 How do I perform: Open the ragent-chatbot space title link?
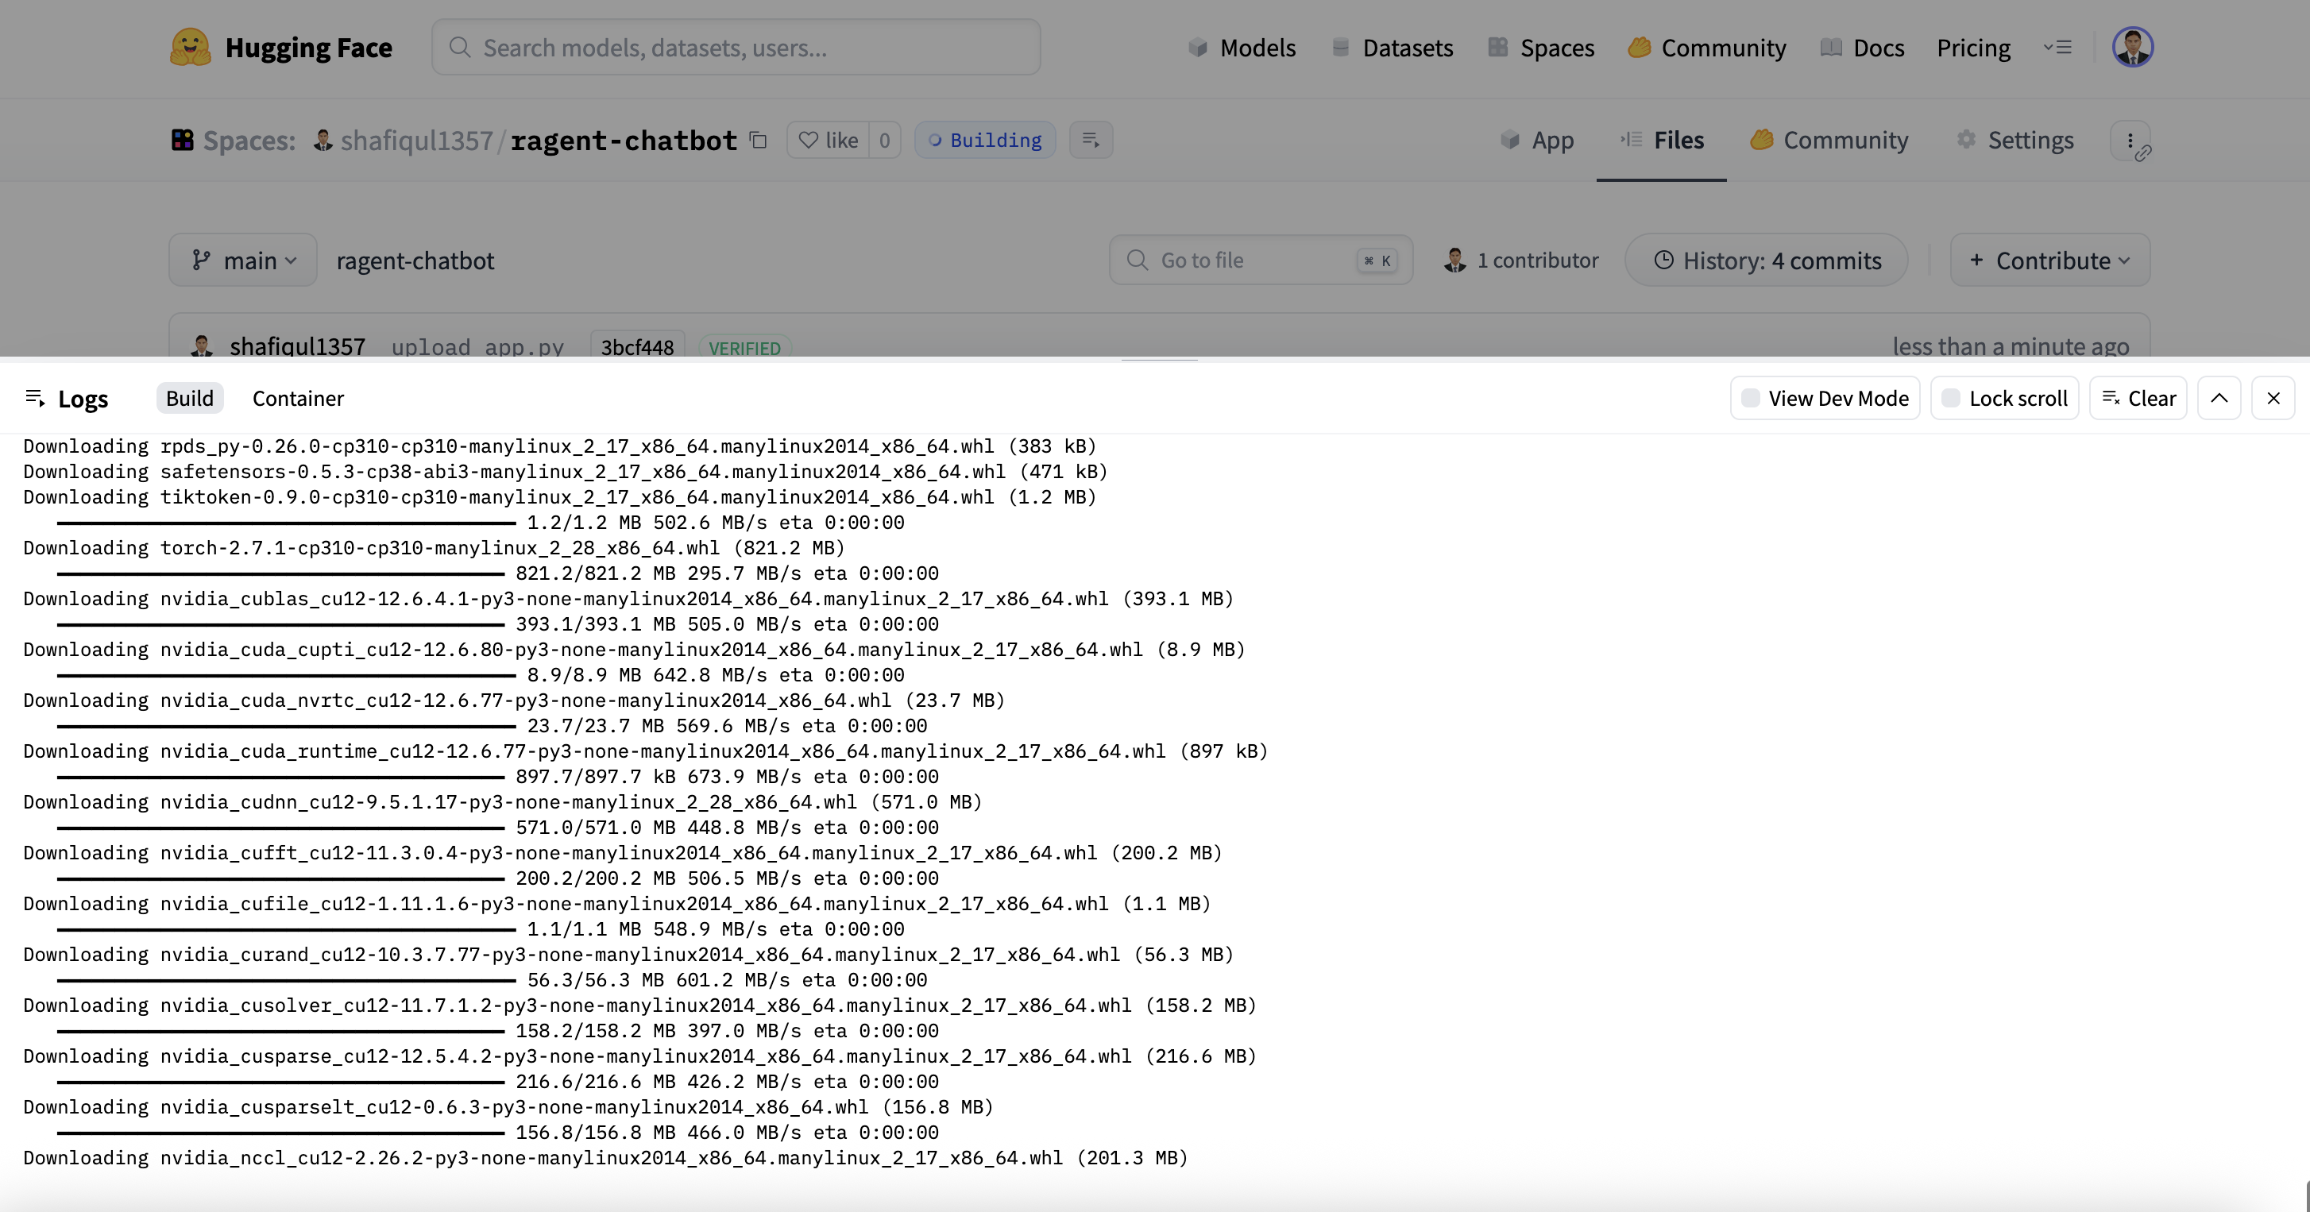624,140
